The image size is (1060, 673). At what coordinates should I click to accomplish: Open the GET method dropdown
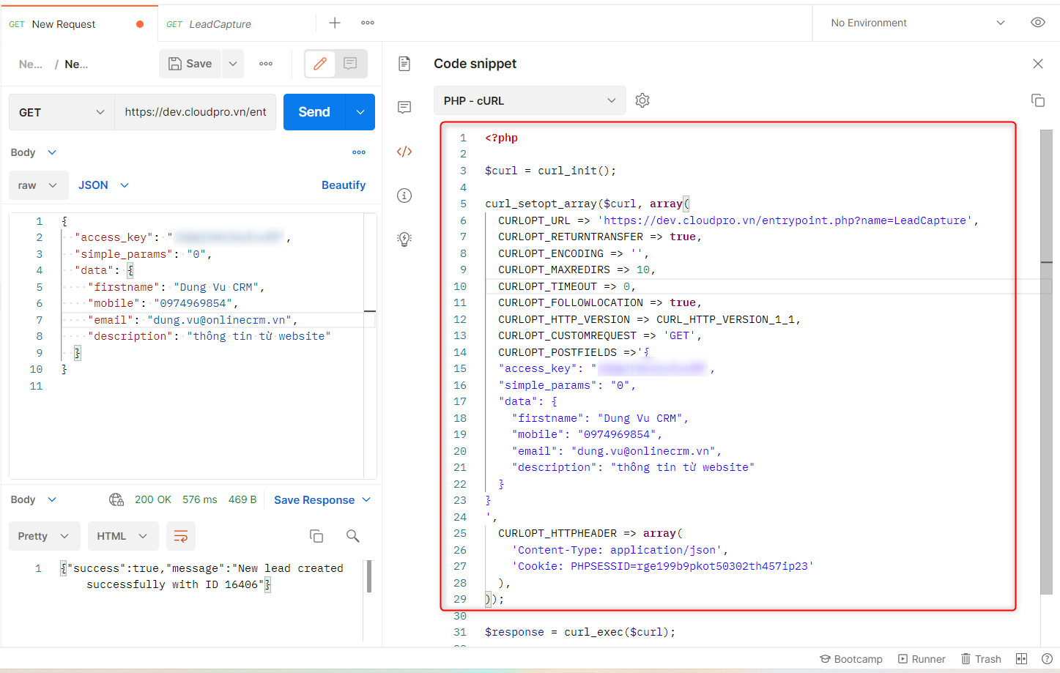(x=62, y=112)
